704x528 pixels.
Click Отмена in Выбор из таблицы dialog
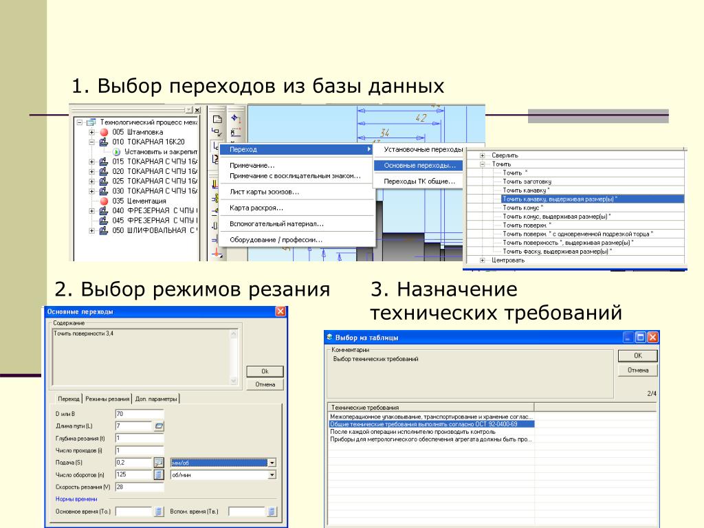(x=637, y=371)
